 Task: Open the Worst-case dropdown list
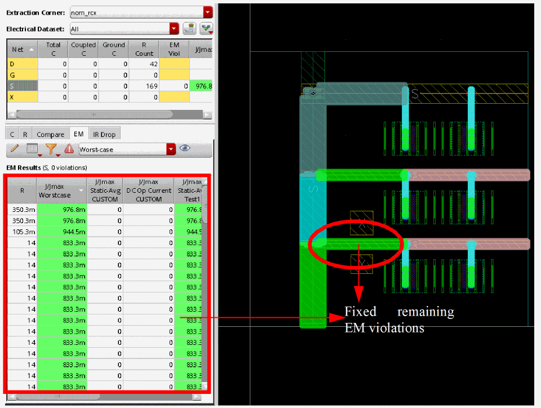[x=171, y=149]
